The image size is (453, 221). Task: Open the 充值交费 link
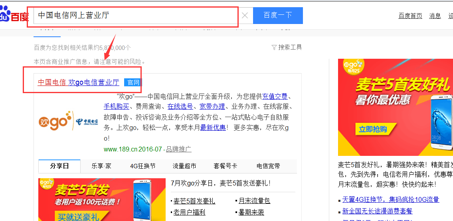[275, 96]
